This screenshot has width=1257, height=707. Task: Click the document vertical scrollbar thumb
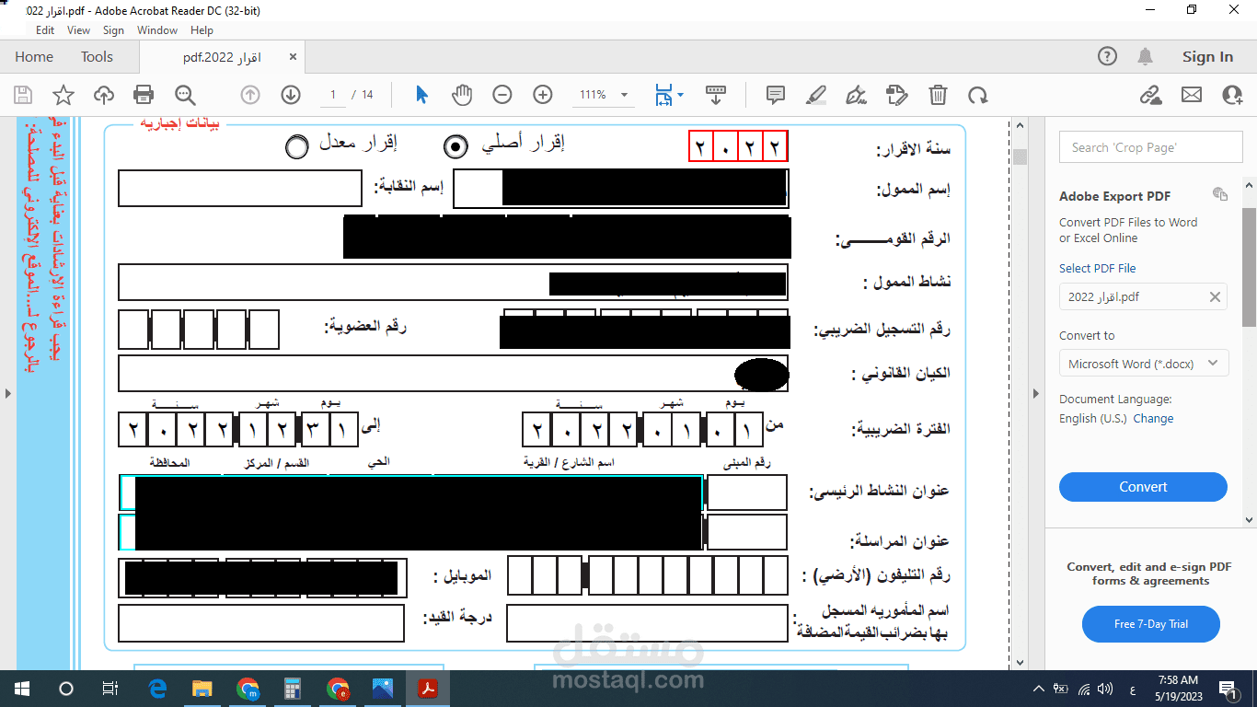click(x=1020, y=156)
